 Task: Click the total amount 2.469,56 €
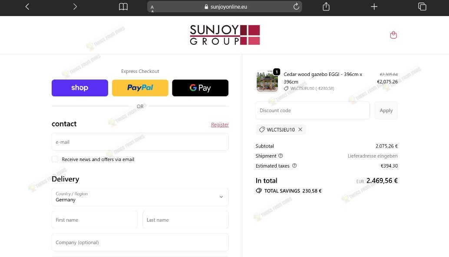coord(382,181)
